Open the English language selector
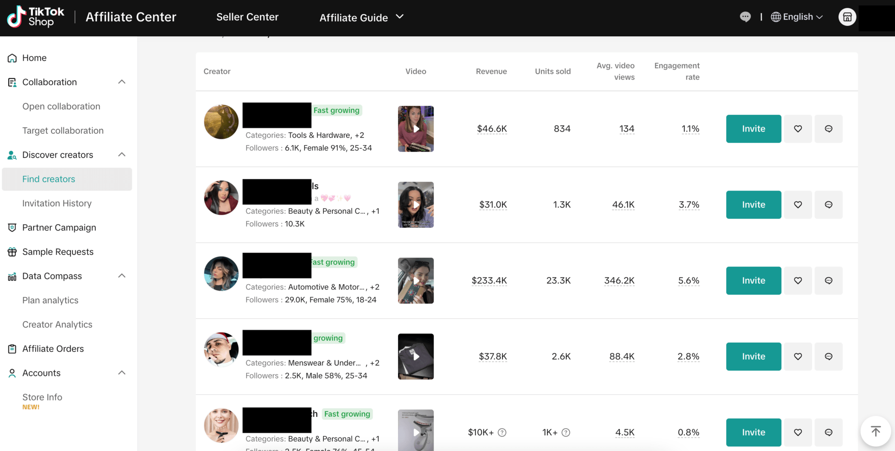 (x=796, y=17)
